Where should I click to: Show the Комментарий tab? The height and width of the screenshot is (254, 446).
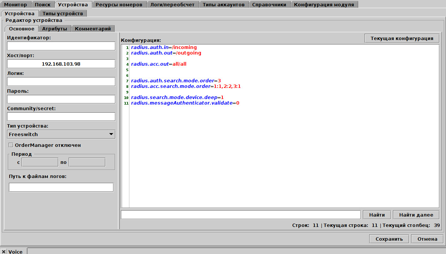point(93,29)
